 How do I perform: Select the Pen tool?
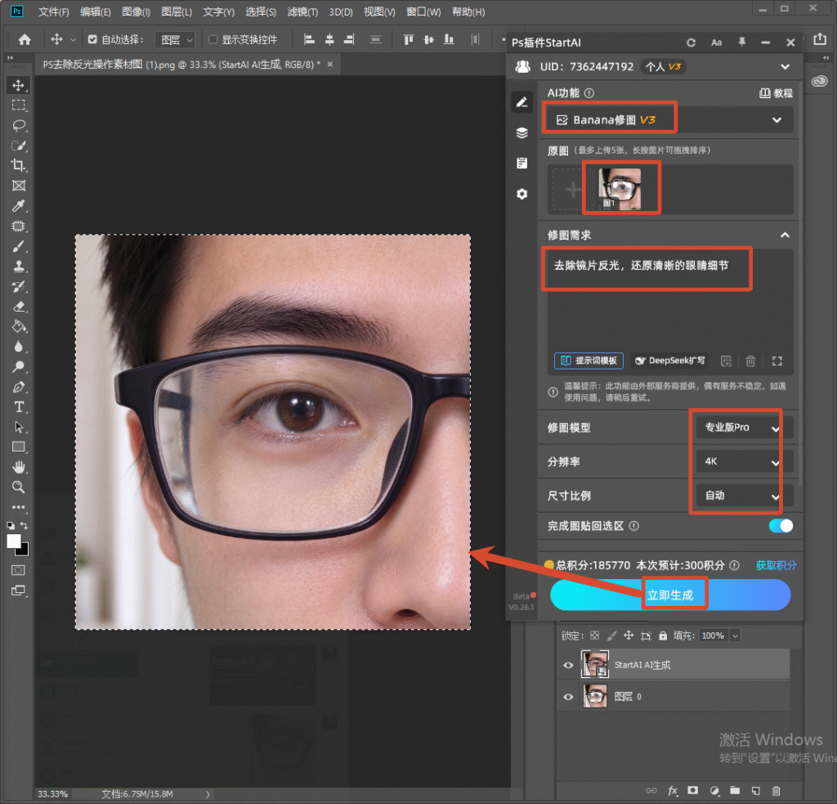(19, 387)
